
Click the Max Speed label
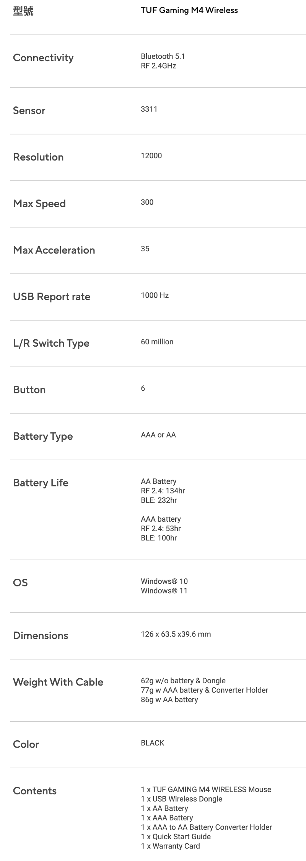pyautogui.click(x=39, y=203)
